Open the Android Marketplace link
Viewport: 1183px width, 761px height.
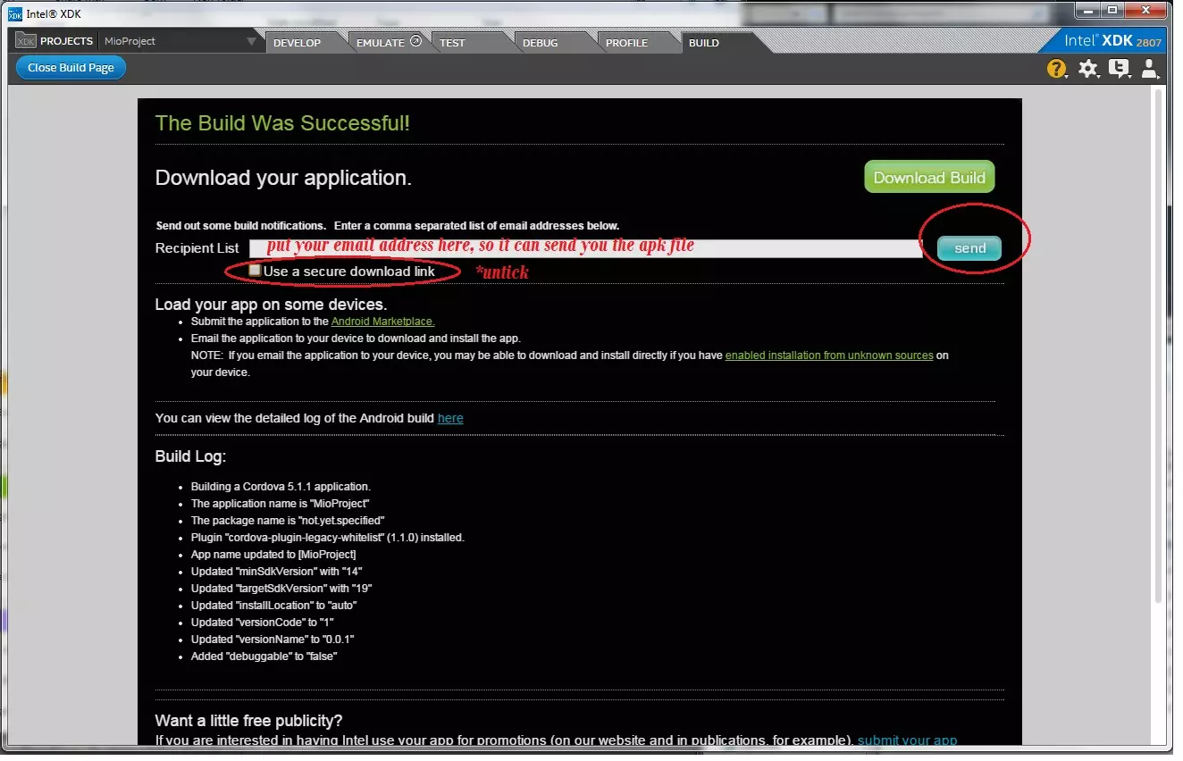click(382, 321)
